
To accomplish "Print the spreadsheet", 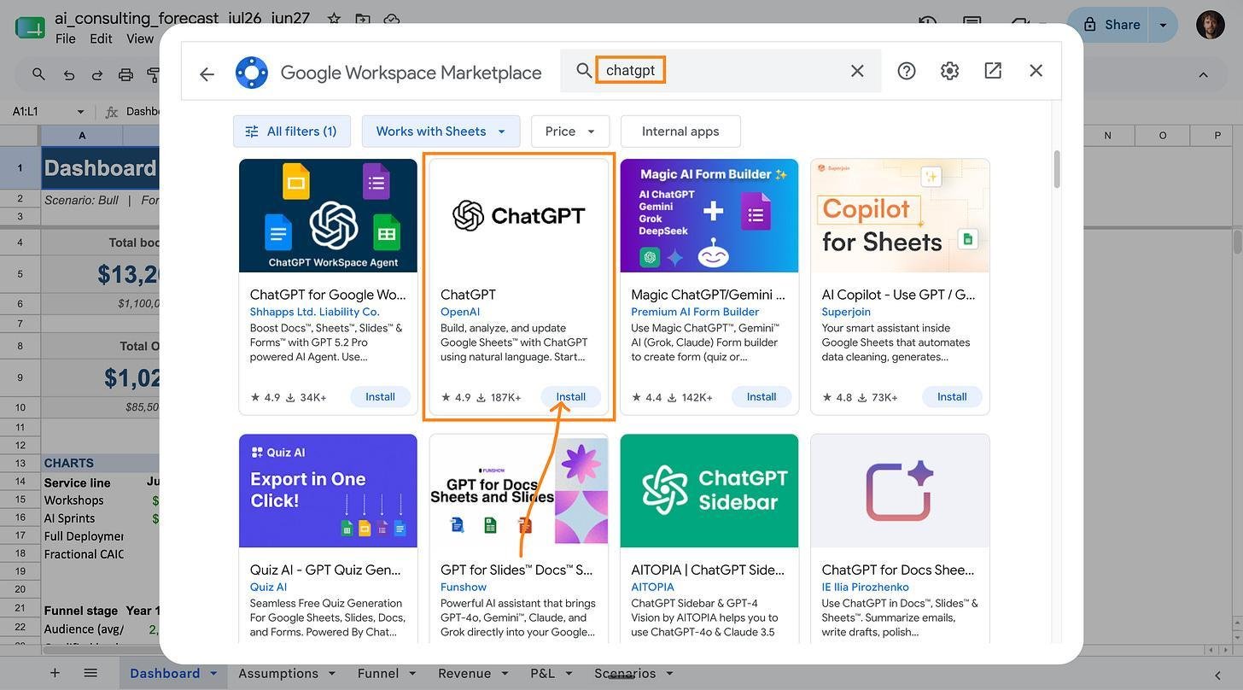I will (x=125, y=74).
